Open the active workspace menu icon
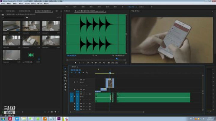216x121 pixels. click(136, 7)
